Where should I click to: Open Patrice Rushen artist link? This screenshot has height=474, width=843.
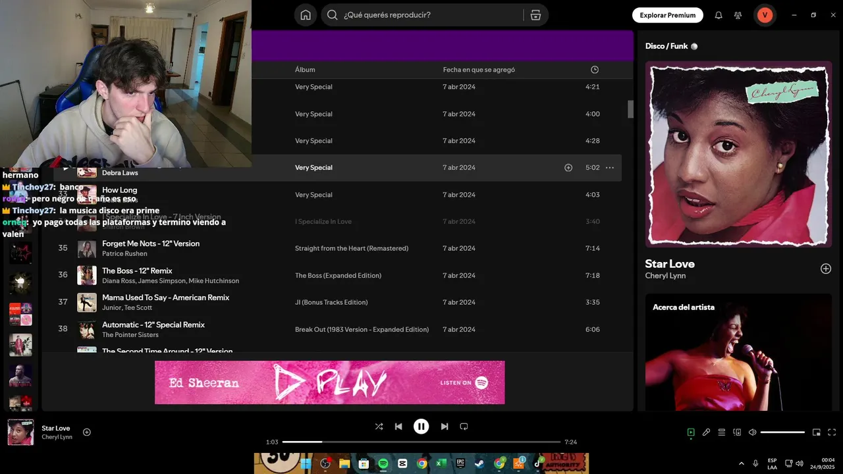pyautogui.click(x=123, y=254)
